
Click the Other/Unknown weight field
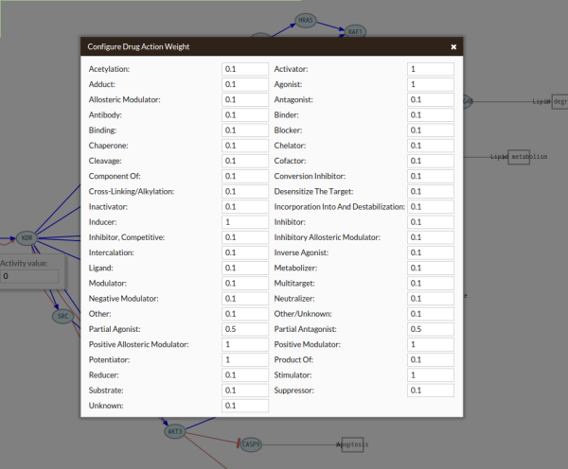click(x=431, y=314)
